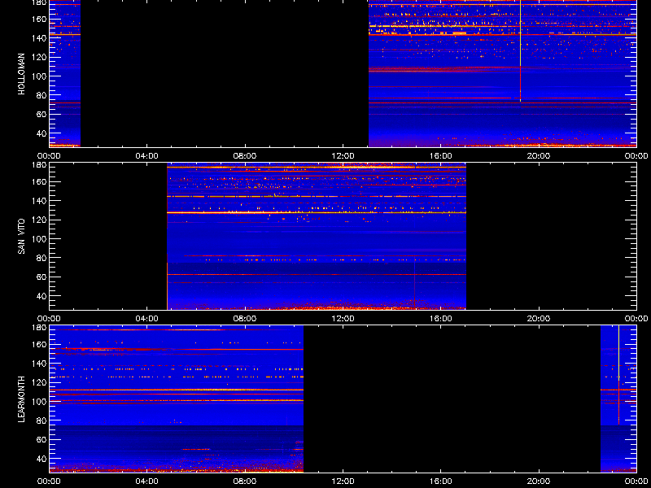Image resolution: width=651 pixels, height=488 pixels.
Task: Click the orange vertical line at San Vito data start
Action: pos(168,286)
